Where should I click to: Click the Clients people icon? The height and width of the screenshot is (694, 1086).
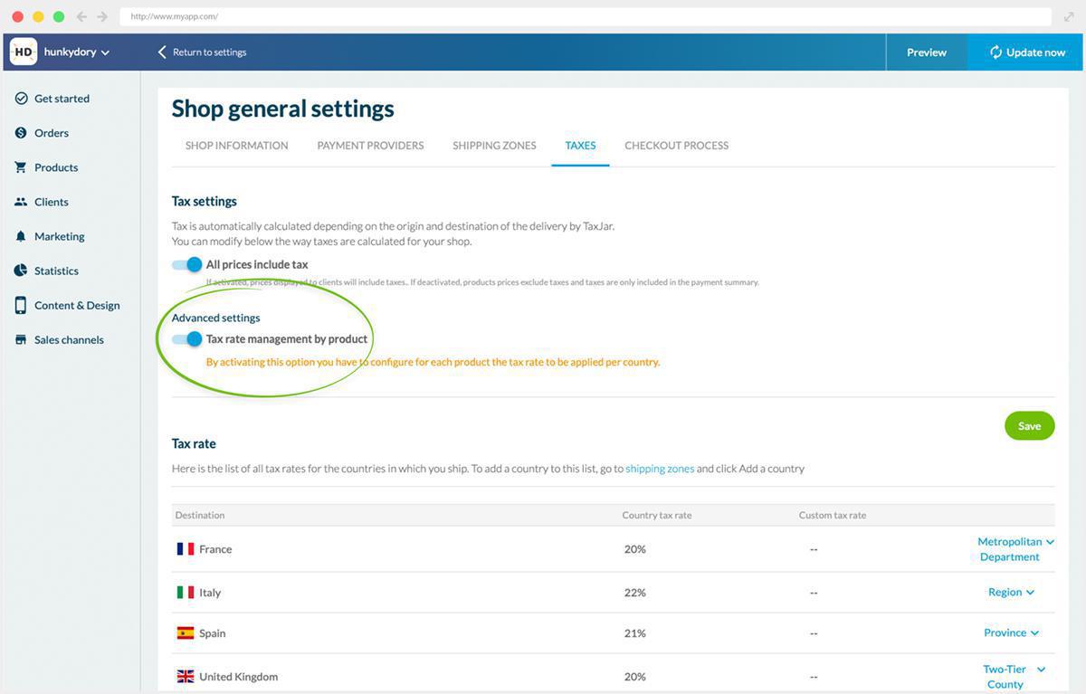[21, 202]
